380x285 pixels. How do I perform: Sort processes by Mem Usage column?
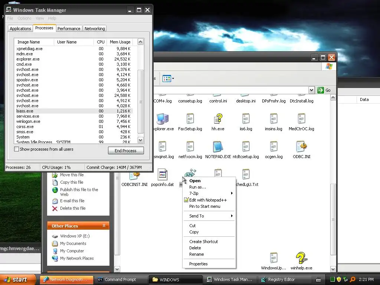[x=120, y=42]
